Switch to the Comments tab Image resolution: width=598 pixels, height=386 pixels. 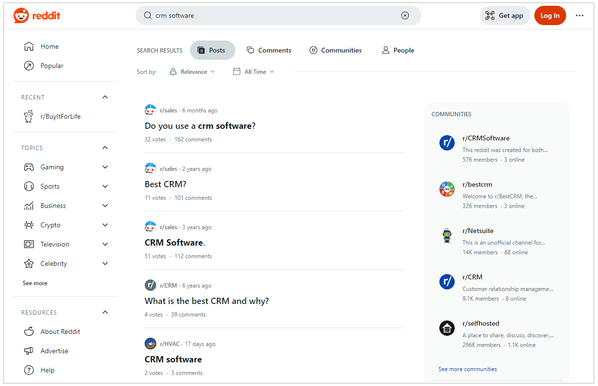click(x=269, y=50)
